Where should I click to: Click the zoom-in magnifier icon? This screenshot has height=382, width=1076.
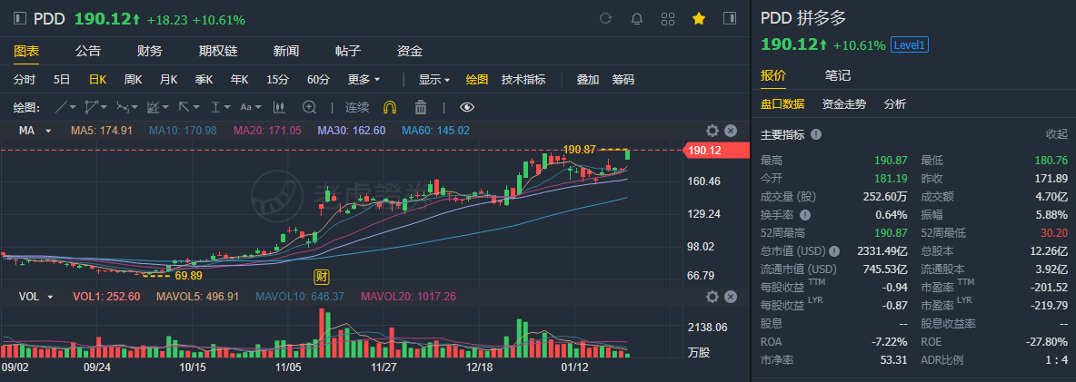coord(310,107)
